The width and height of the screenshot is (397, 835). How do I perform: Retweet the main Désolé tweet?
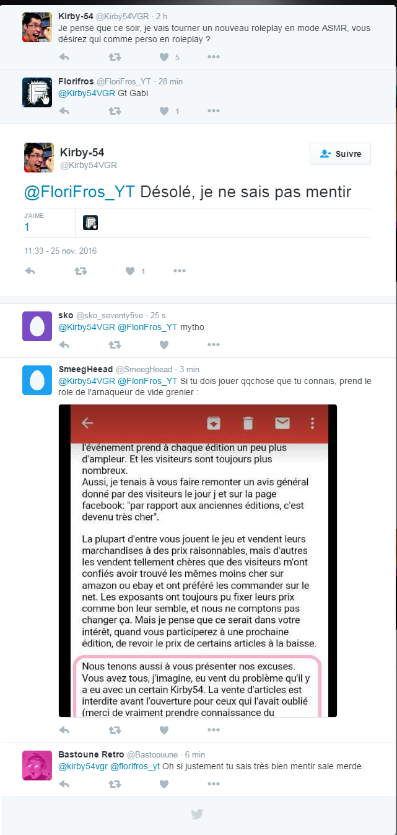pyautogui.click(x=81, y=271)
